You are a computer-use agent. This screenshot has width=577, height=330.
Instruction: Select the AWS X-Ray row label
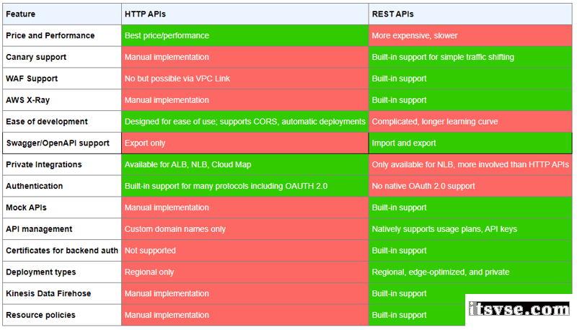tap(62, 100)
